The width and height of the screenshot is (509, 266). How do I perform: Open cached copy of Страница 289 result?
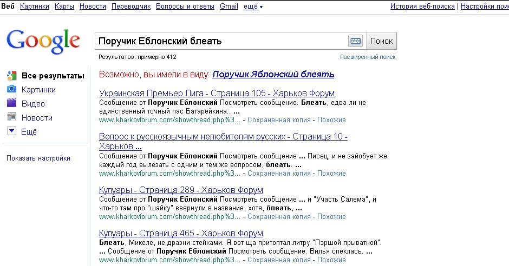(279, 216)
